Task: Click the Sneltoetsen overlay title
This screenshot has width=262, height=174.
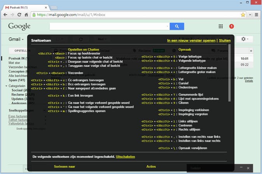Action: 41,40
